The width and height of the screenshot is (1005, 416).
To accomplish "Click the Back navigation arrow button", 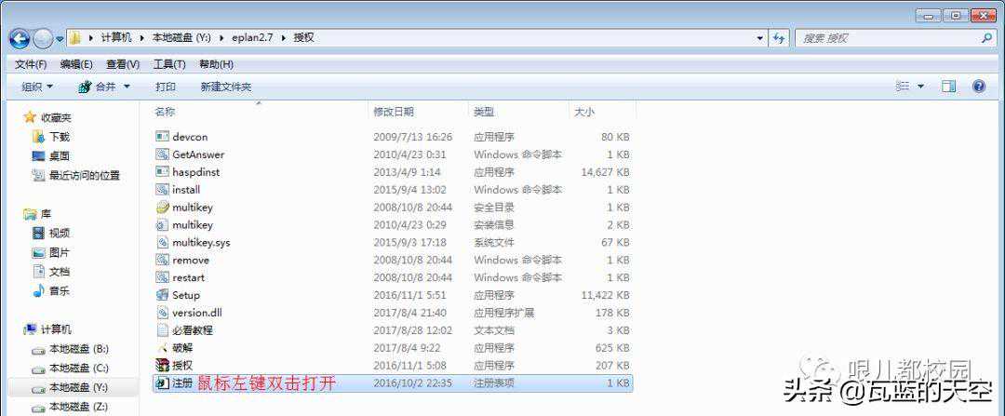I will click(20, 38).
